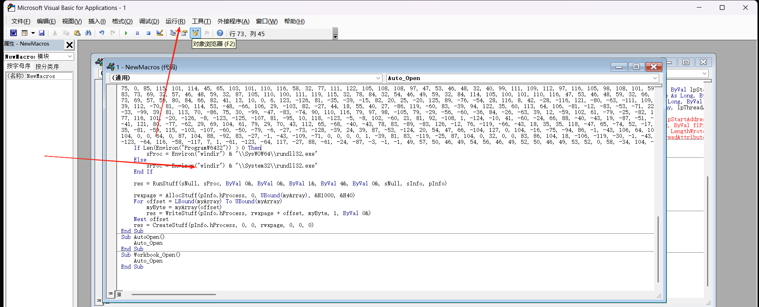759x307 pixels.
Task: Run the macro with green play icon
Action: (126, 33)
